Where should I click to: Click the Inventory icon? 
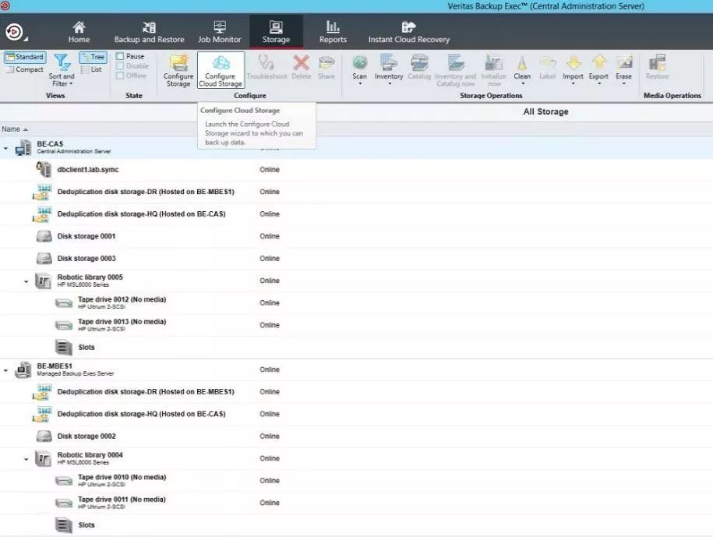pyautogui.click(x=389, y=63)
